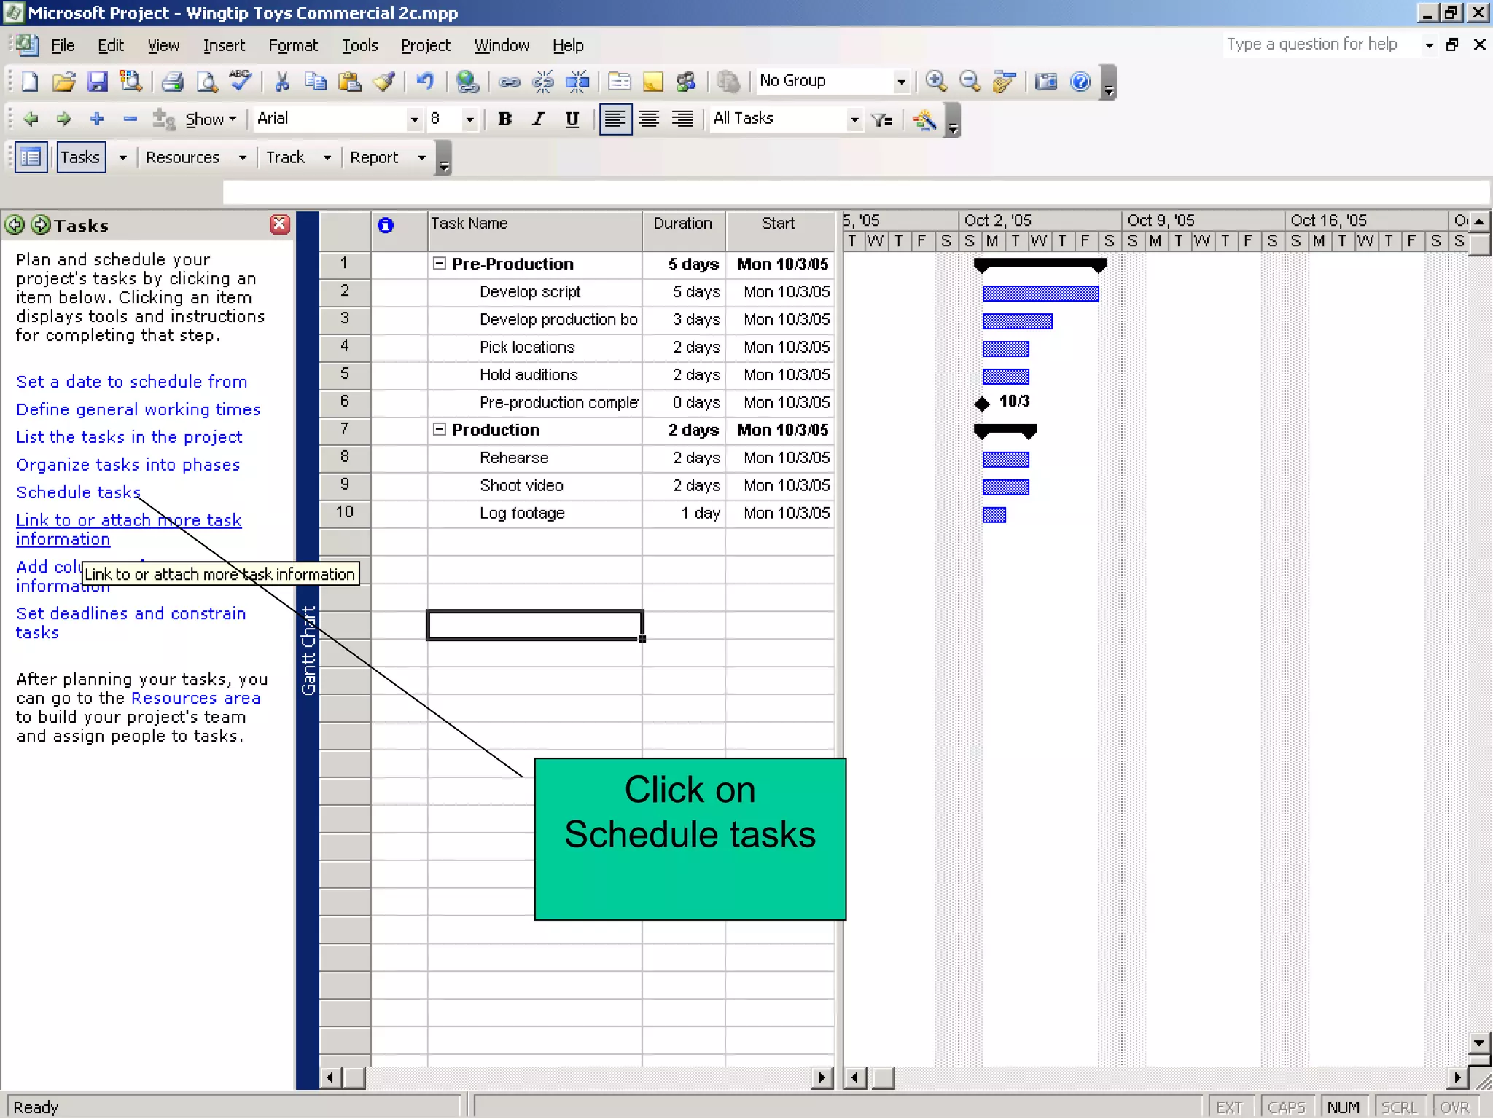This screenshot has height=1119, width=1493.
Task: Select the Format Painter brush icon
Action: click(384, 82)
